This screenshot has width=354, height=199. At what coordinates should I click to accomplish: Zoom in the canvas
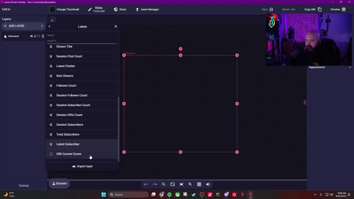click(190, 184)
